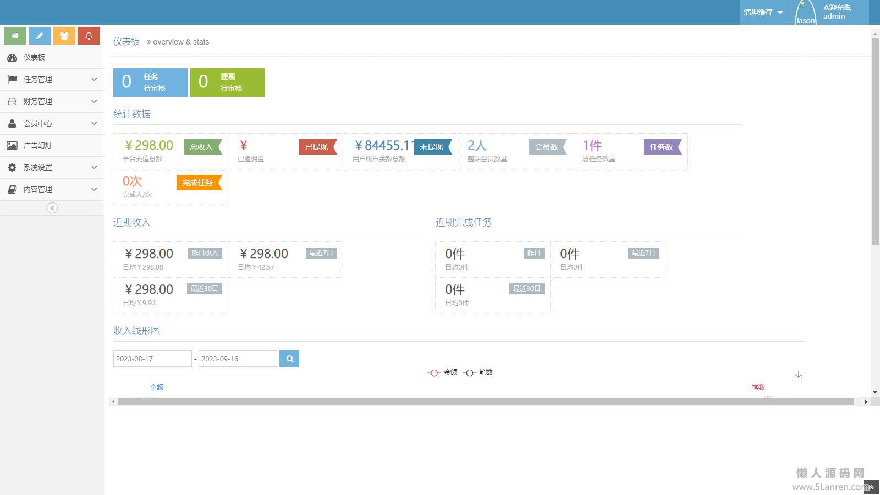Image resolution: width=880 pixels, height=495 pixels.
Task: Click the book icon beside 内容管理
Action: pyautogui.click(x=12, y=189)
